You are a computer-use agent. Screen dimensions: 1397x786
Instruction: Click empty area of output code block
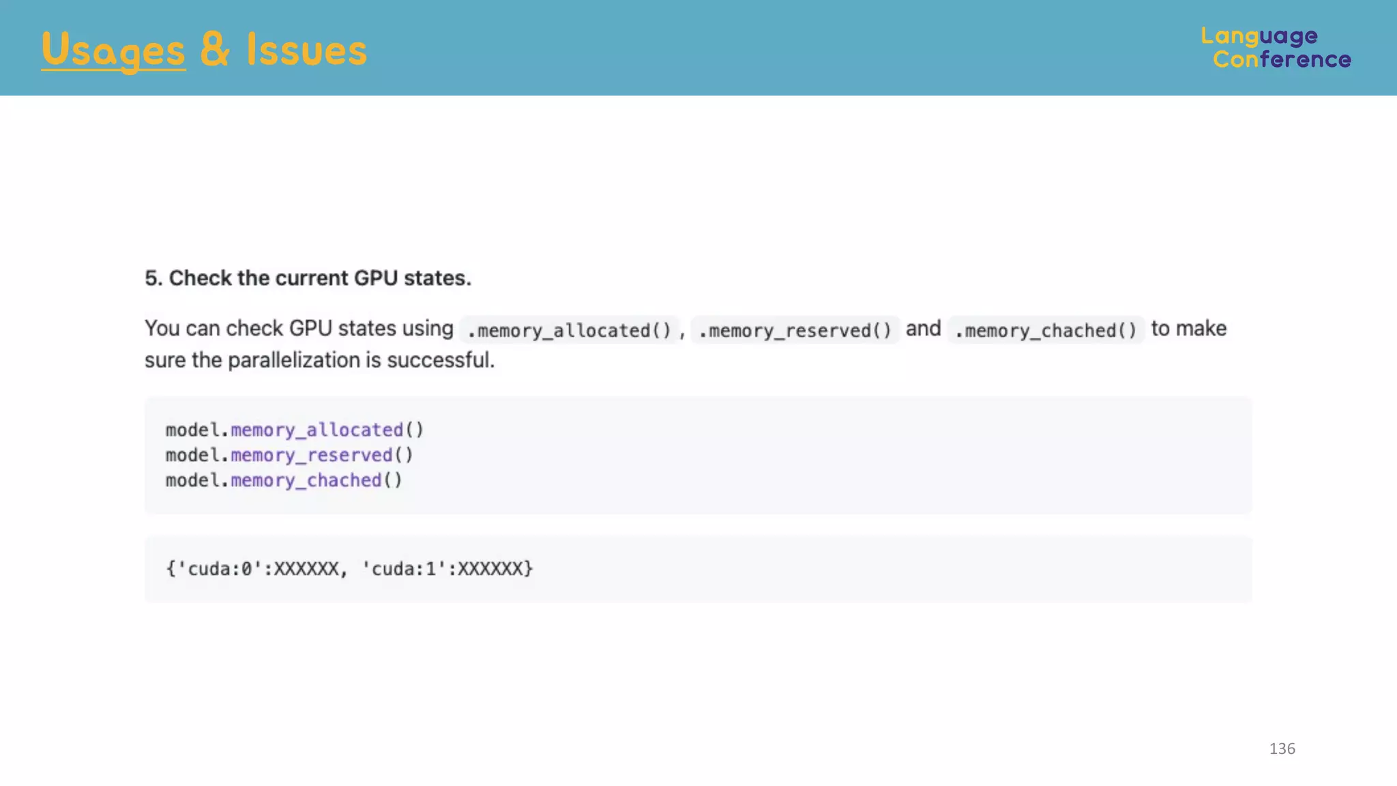click(x=887, y=569)
